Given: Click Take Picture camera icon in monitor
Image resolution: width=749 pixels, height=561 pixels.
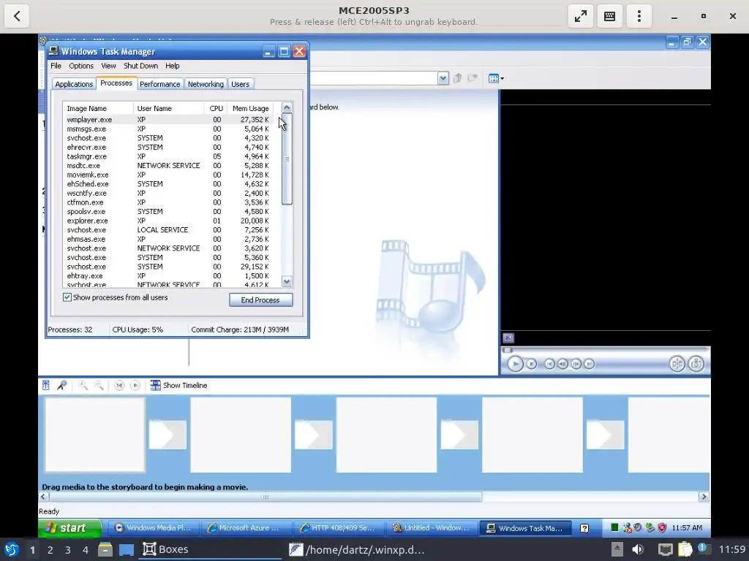Looking at the screenshot, I should click(696, 364).
